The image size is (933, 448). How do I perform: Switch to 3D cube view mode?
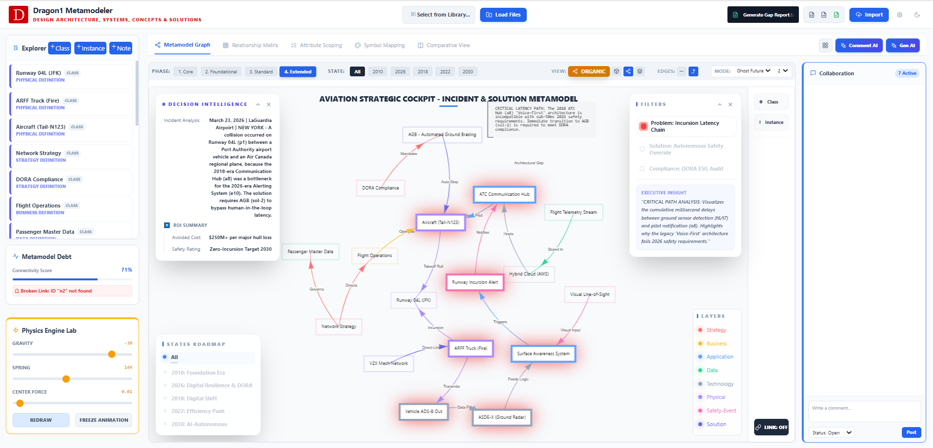pos(616,71)
